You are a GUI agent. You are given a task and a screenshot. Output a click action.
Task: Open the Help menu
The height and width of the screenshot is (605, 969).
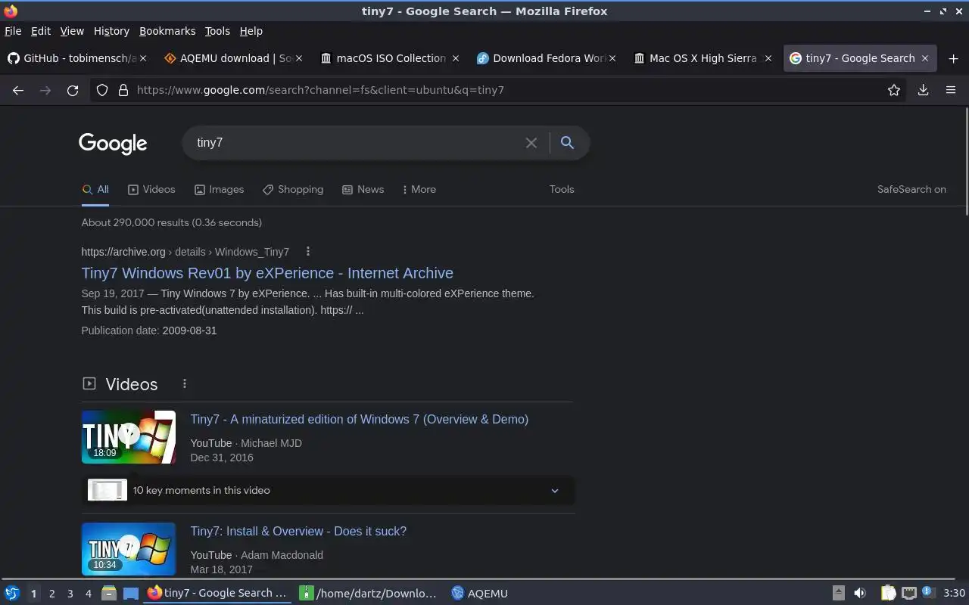coord(251,31)
